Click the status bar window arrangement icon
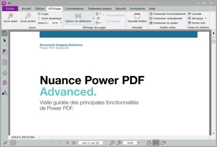 click(163, 143)
